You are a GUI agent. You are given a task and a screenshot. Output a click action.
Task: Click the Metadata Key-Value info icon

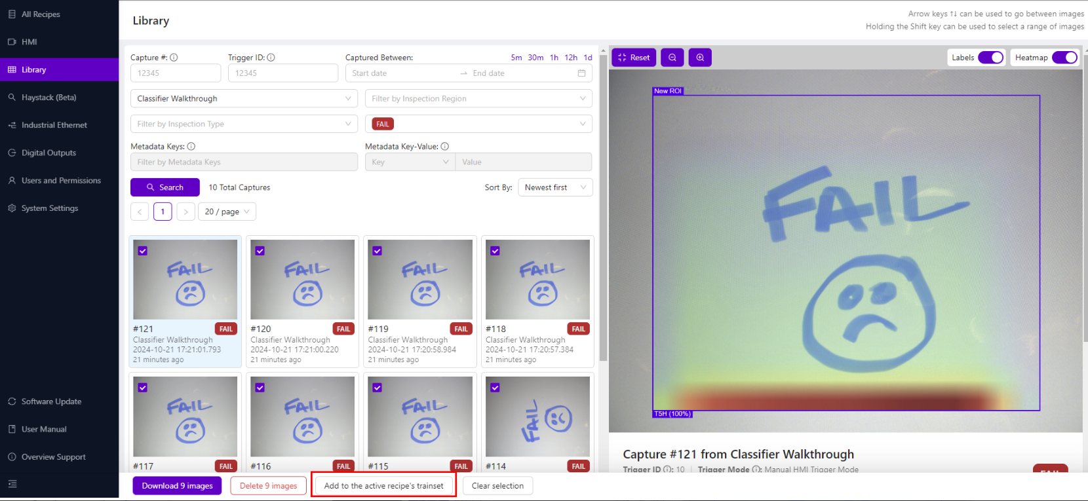click(445, 147)
